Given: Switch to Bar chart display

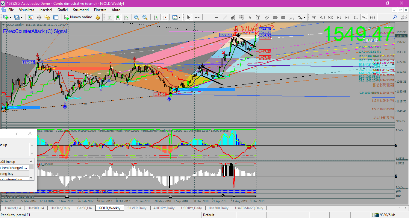Looking at the screenshot, I should [x=109, y=17].
